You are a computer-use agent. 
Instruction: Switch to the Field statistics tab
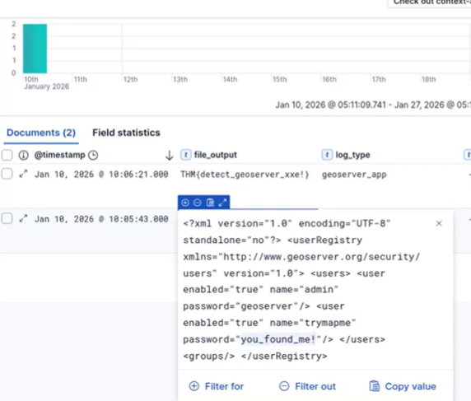tap(126, 133)
